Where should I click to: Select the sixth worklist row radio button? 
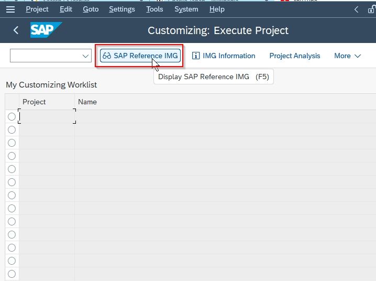point(12,182)
